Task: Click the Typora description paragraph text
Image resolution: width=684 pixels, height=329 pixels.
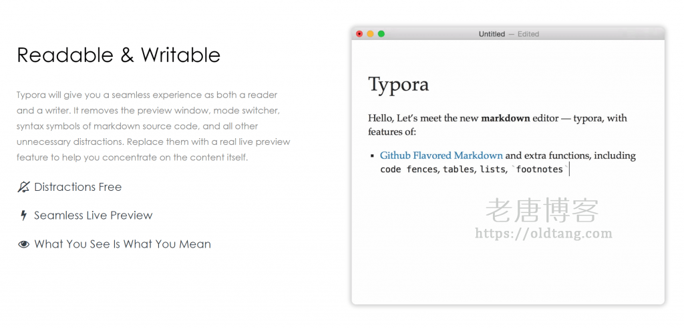Action: 154,126
